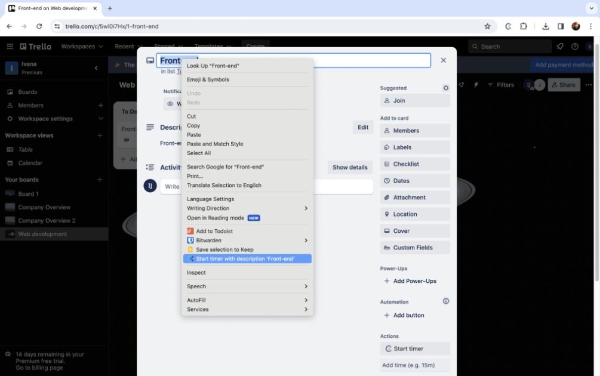Show details in the Activity section
Screen dimensions: 600x376
pos(350,167)
